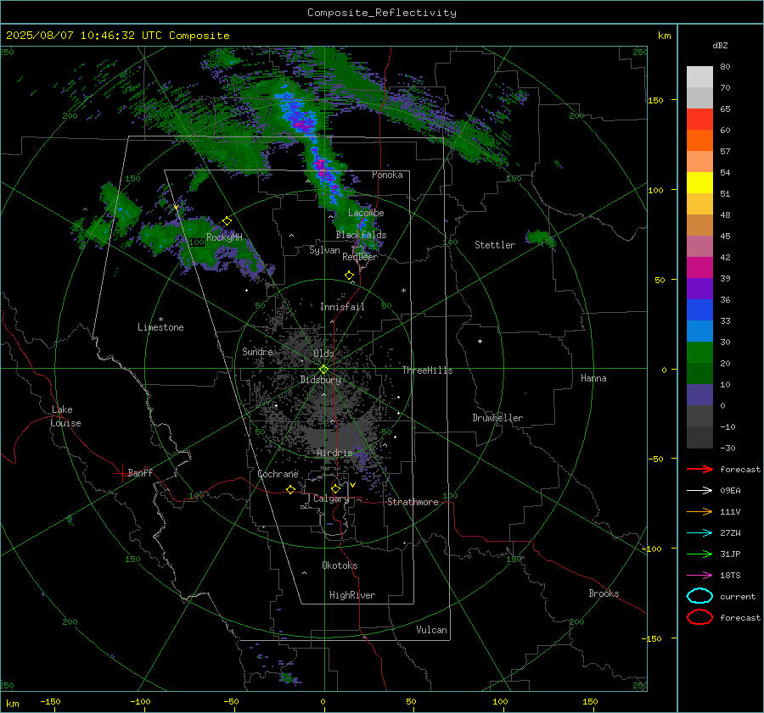Viewport: 764px width, 713px height.
Task: Click the Banff town label
Action: [140, 473]
